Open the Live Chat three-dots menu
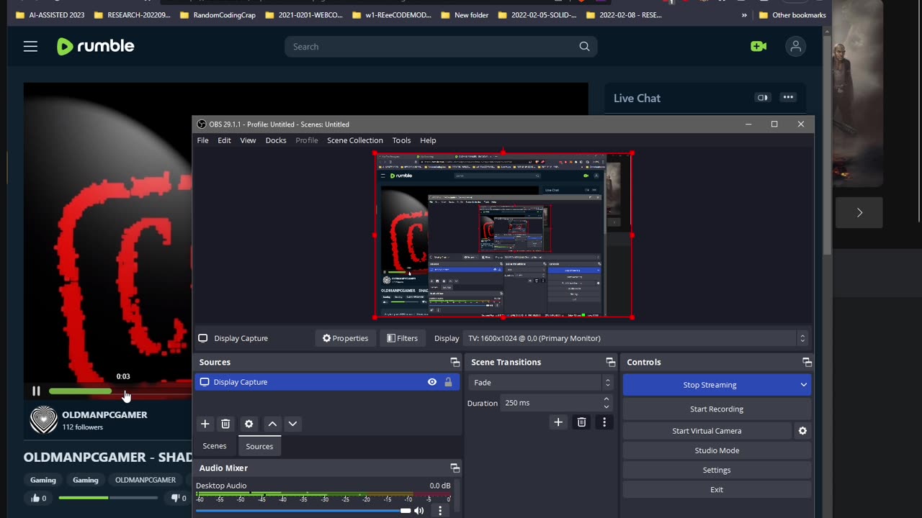922x518 pixels. click(788, 98)
